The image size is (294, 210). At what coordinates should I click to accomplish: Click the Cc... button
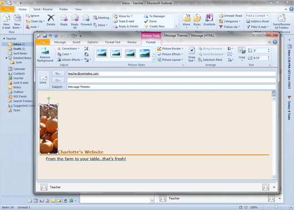pos(58,80)
